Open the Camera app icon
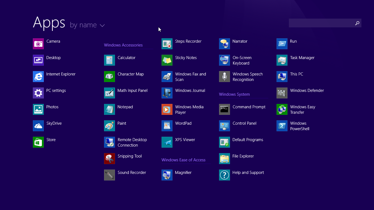 coord(38,44)
